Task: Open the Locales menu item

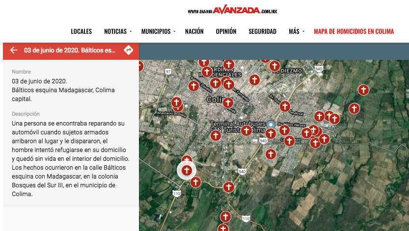Action: pos(81,31)
